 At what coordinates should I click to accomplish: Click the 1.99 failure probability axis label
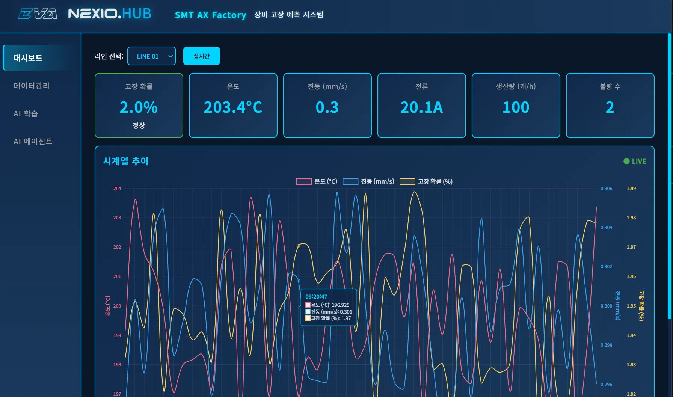631,189
